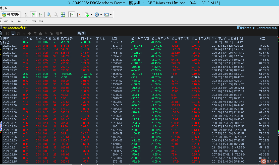
Task: Expand the templates dropdown arrow
Action: (111, 15)
